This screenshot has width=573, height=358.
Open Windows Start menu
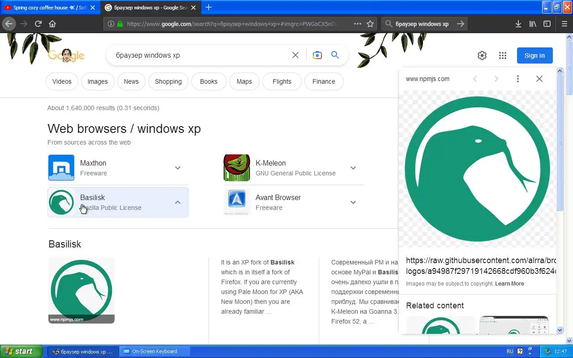[x=21, y=351]
